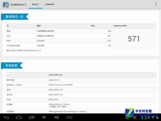This screenshot has width=161, height=121.
Task: Select the memory score 527
Action: tap(109, 41)
